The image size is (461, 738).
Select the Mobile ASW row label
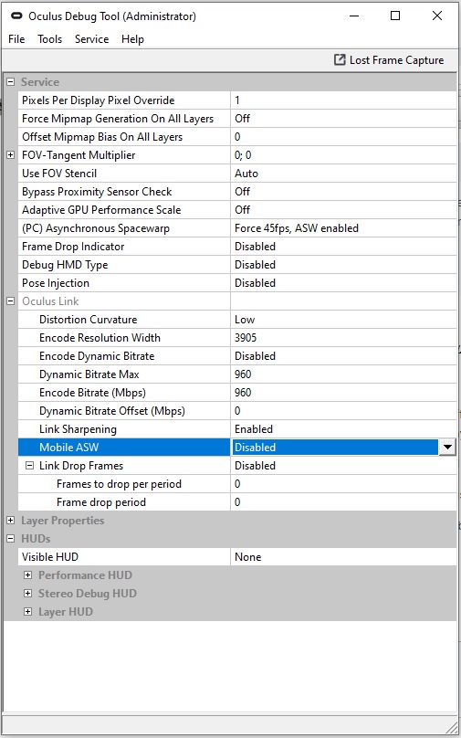[68, 448]
